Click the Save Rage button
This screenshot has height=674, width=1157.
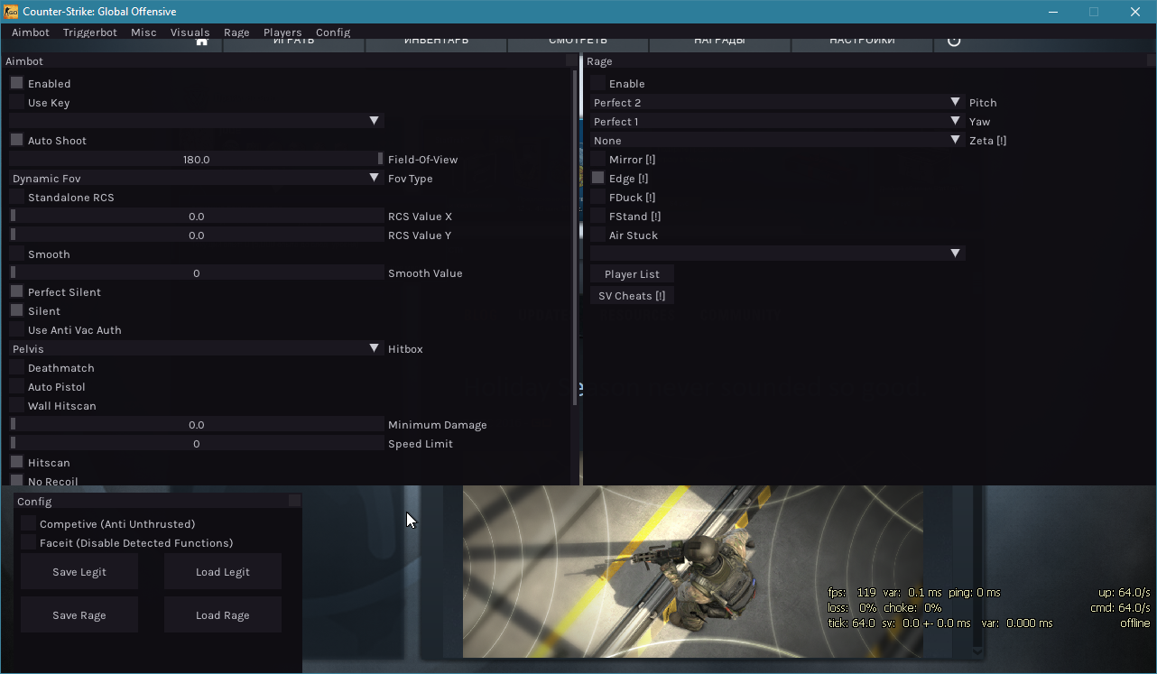point(79,614)
